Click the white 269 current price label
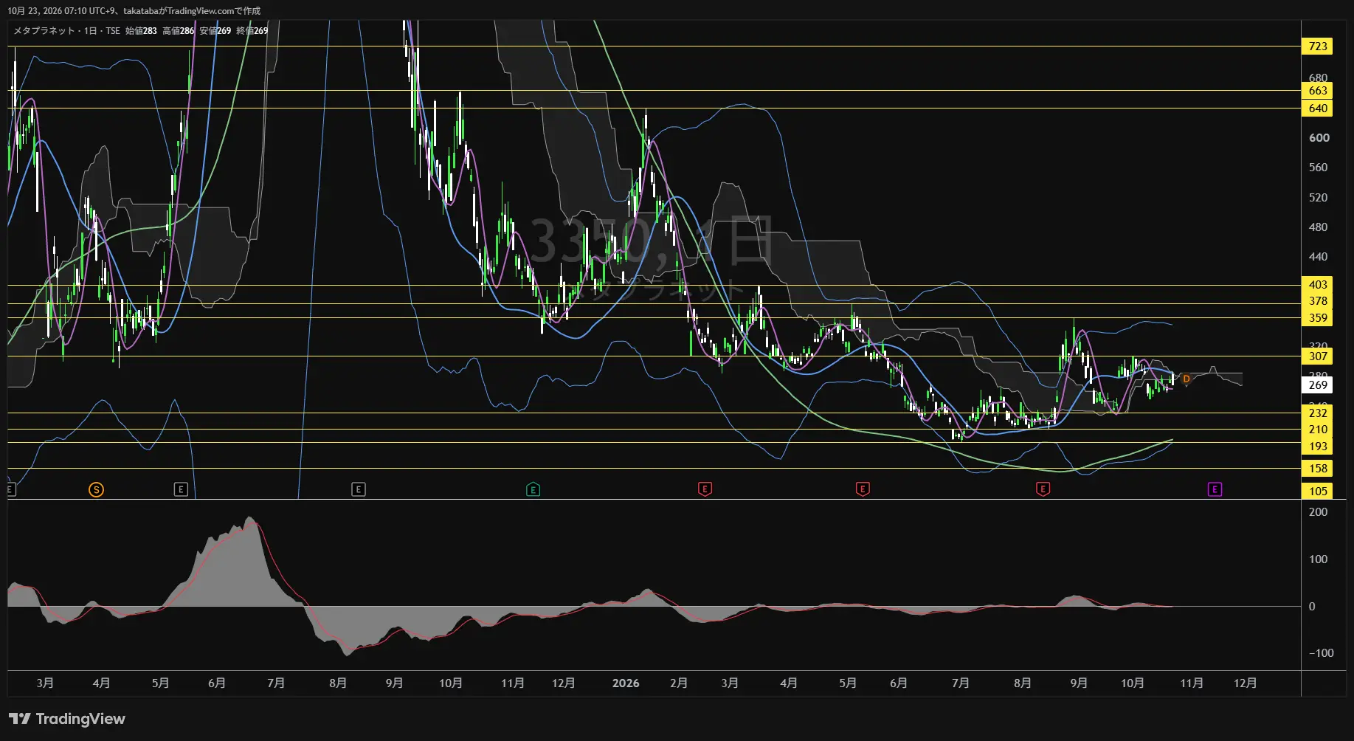Screen dimensions: 1354x741 [1318, 385]
